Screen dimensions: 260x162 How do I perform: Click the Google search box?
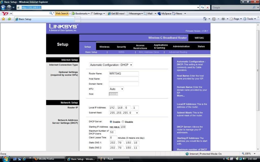[x=232, y=7]
